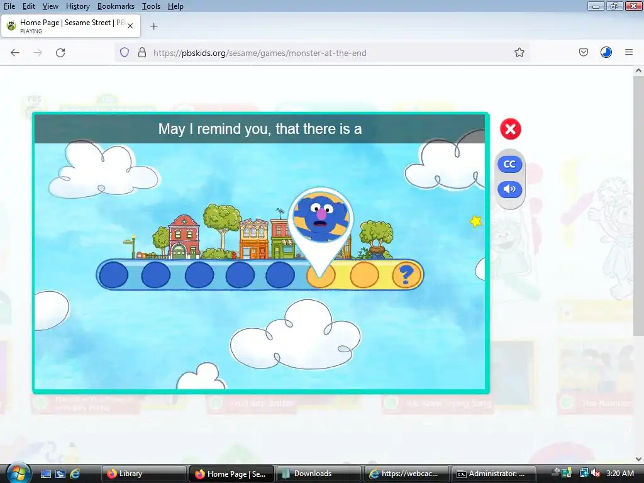Screen dimensions: 644x483
Task: Open the File menu
Action: (9, 6)
